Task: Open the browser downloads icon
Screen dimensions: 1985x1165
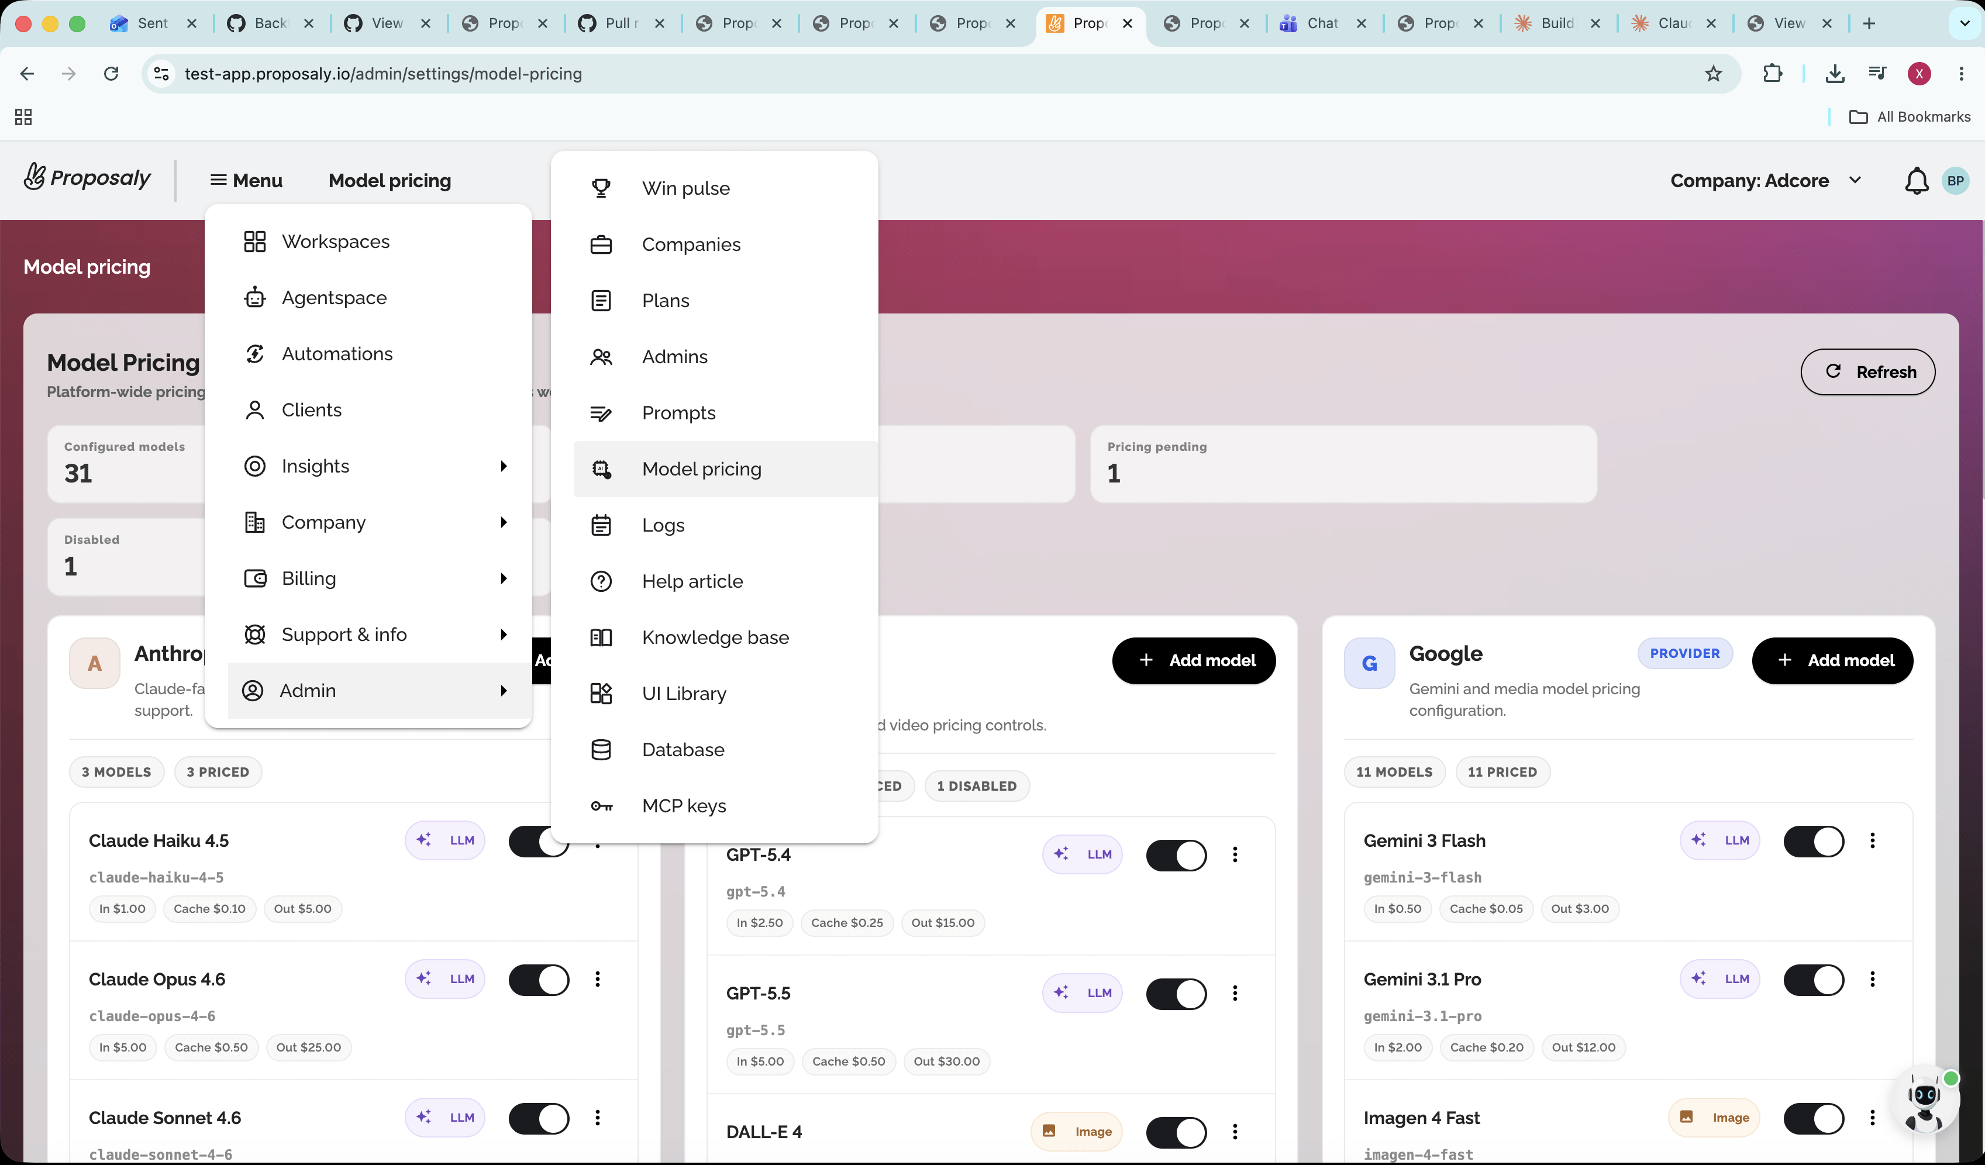Action: (x=1835, y=74)
